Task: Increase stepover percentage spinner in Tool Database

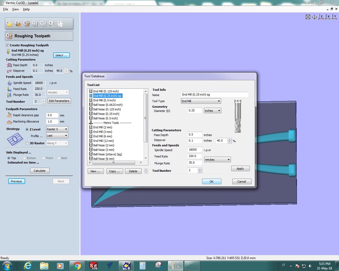Action: [230, 139]
